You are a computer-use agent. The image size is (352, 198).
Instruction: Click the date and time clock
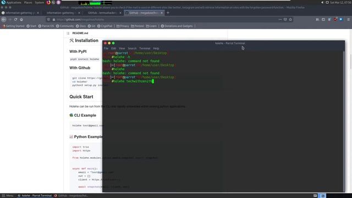[340, 2]
